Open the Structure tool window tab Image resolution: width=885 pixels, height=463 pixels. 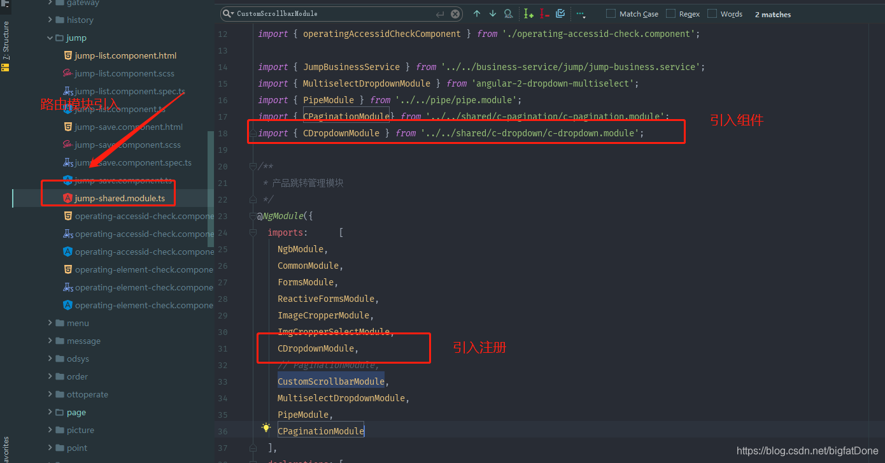point(6,46)
